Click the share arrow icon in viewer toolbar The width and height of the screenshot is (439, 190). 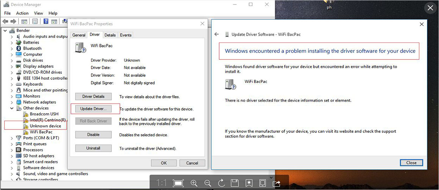[276, 183]
